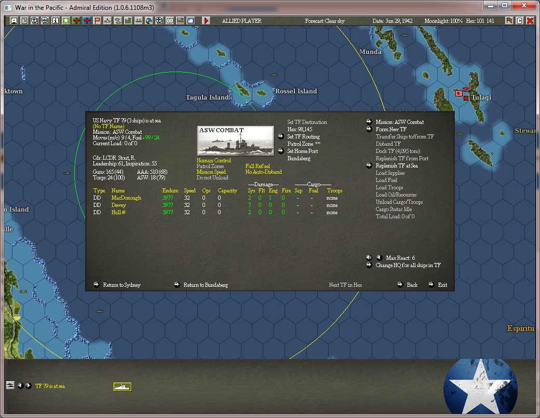Open Set Home Port option
Viewport: 540px width, 418px height.
(302, 151)
